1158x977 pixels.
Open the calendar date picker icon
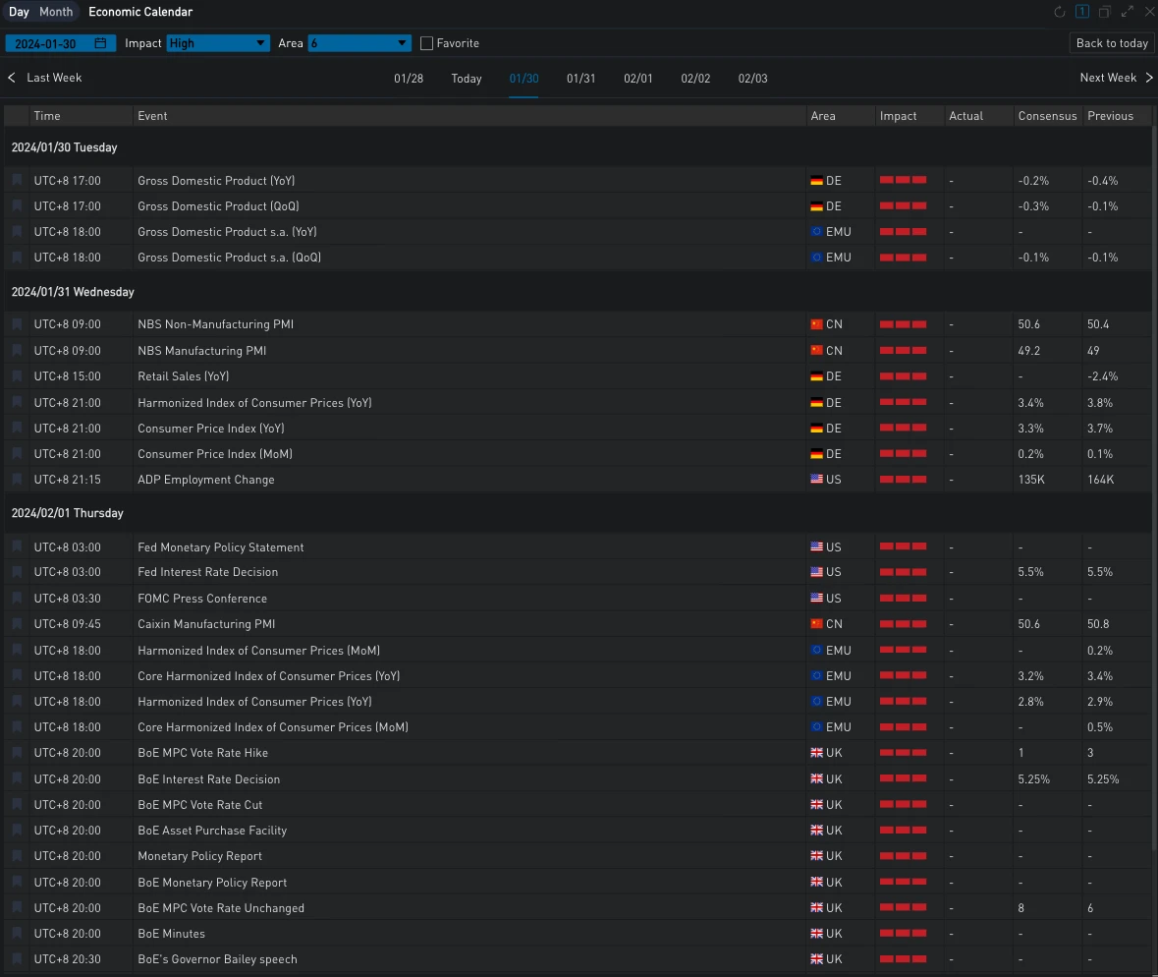101,43
